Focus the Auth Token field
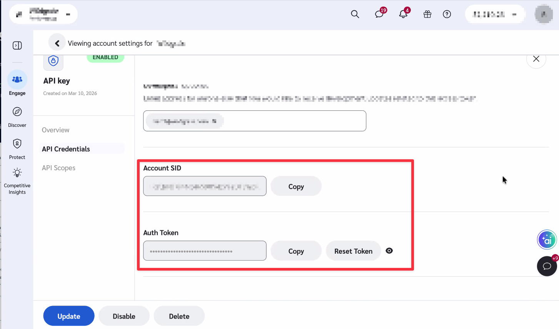Viewport: 559px width, 329px height. pos(205,251)
